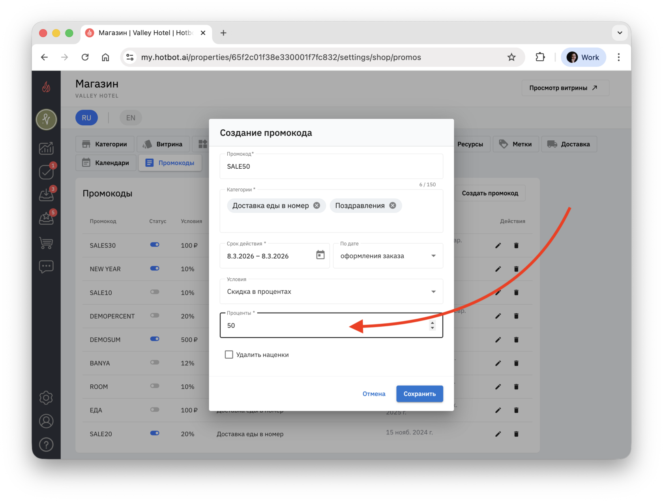Open the chat messages sidebar icon
This screenshot has height=501, width=663.
coord(46,267)
